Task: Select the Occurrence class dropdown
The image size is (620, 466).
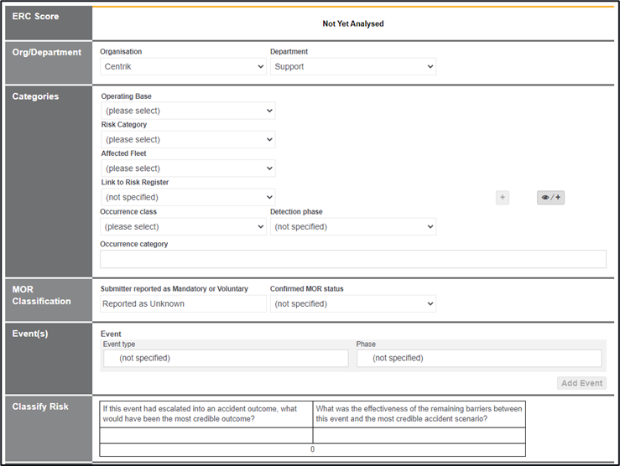Action: point(183,226)
